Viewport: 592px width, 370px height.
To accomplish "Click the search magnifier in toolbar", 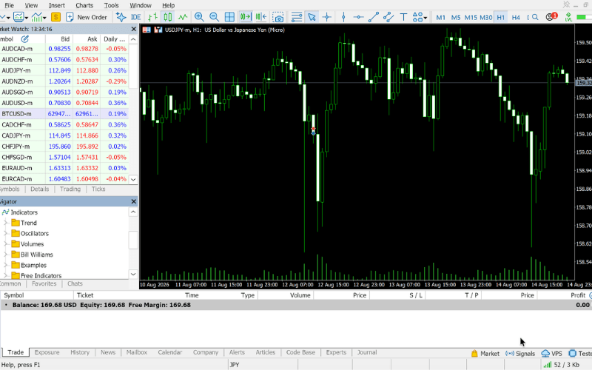I will [x=535, y=17].
